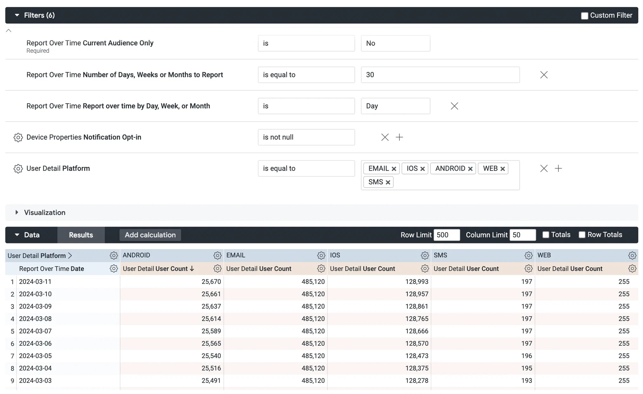
Task: Open the 'is equal to' dropdown for Platform filter
Action: coord(306,168)
